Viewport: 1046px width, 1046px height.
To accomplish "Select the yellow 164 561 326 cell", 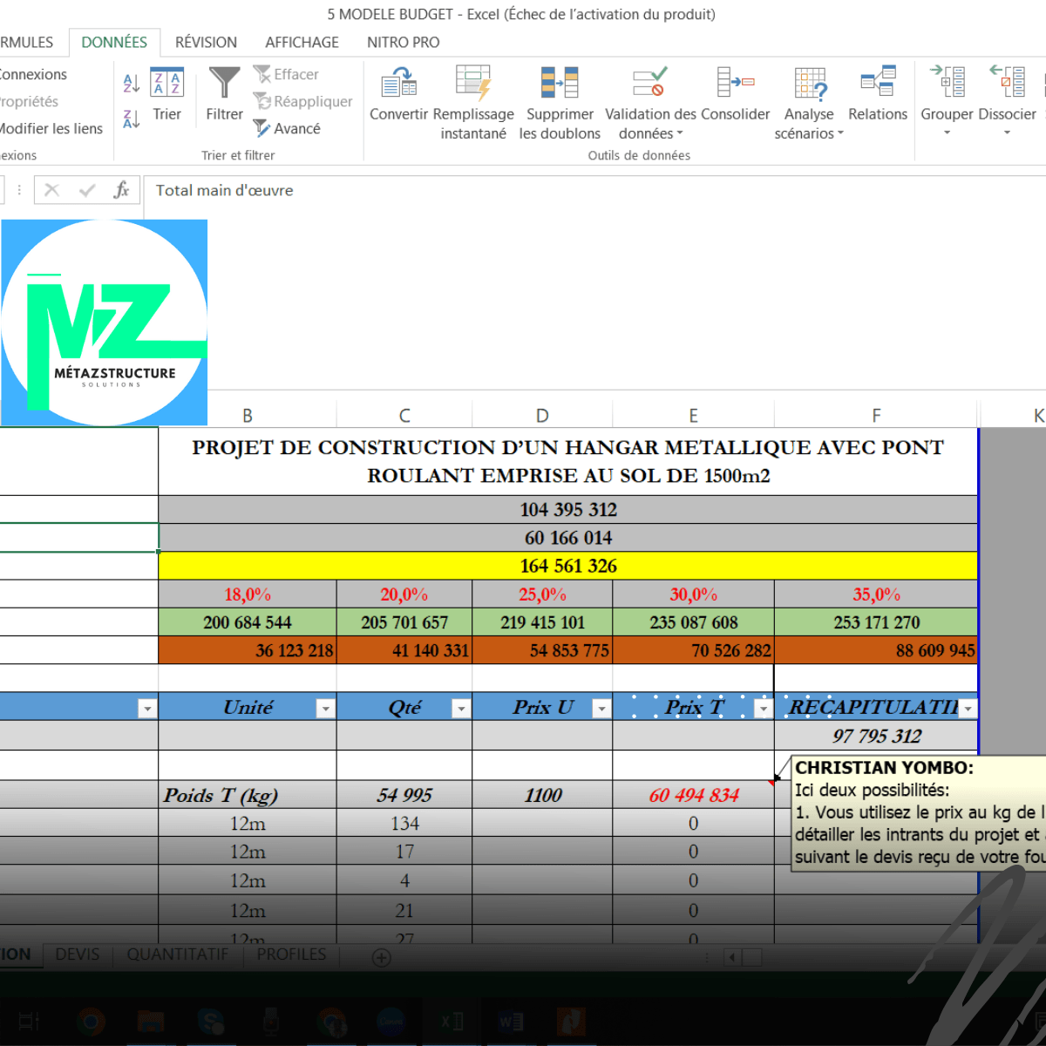I will 567,566.
